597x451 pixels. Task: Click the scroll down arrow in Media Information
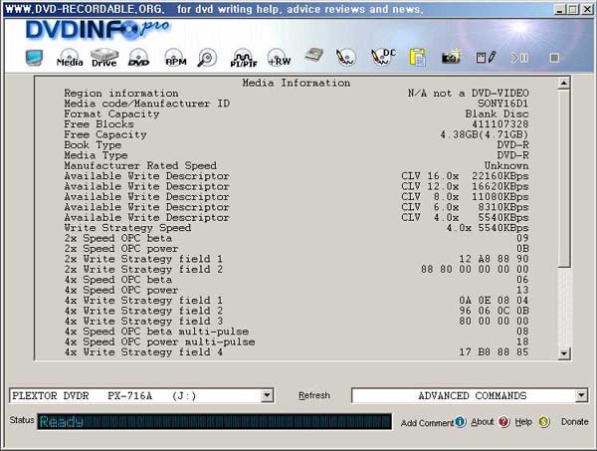point(563,353)
